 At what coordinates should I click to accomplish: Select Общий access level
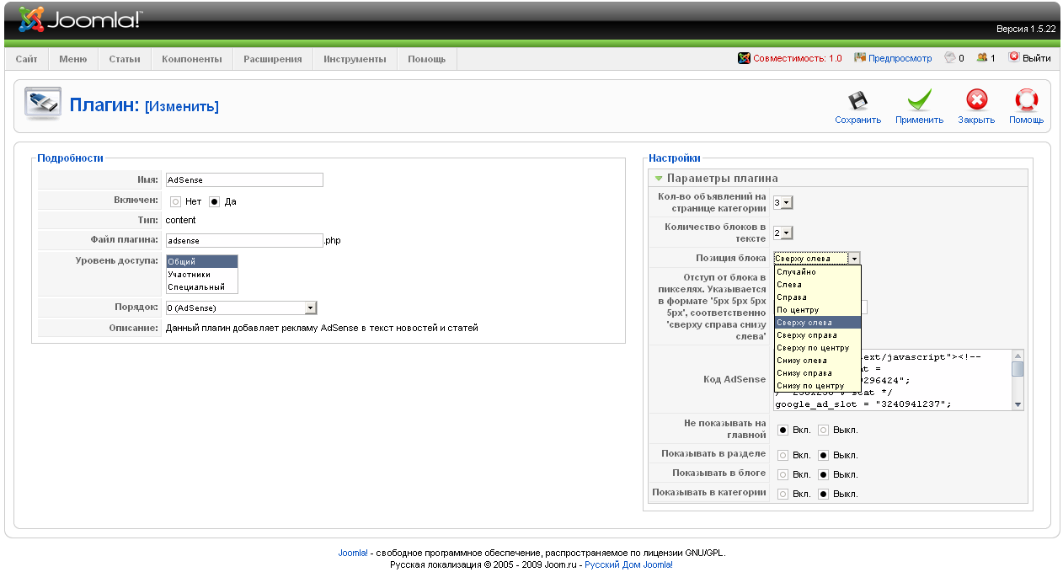pyautogui.click(x=202, y=262)
